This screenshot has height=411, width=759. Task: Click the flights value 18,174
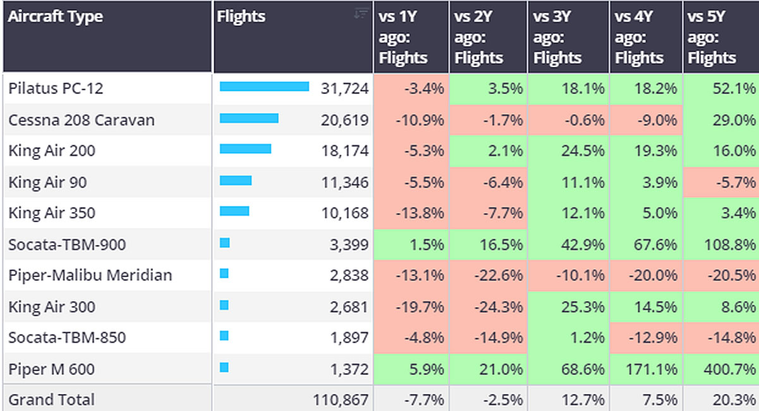click(344, 152)
